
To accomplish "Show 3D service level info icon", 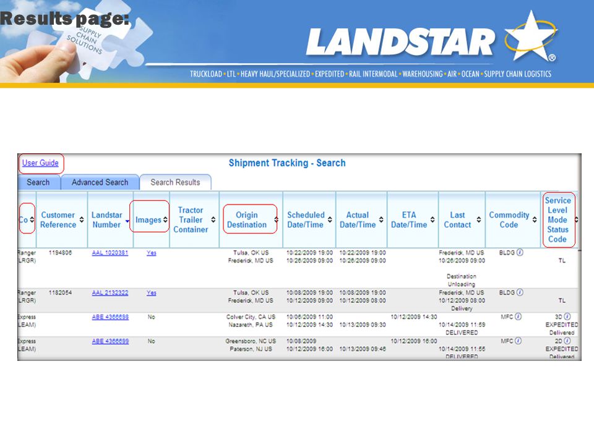I will pyautogui.click(x=567, y=316).
